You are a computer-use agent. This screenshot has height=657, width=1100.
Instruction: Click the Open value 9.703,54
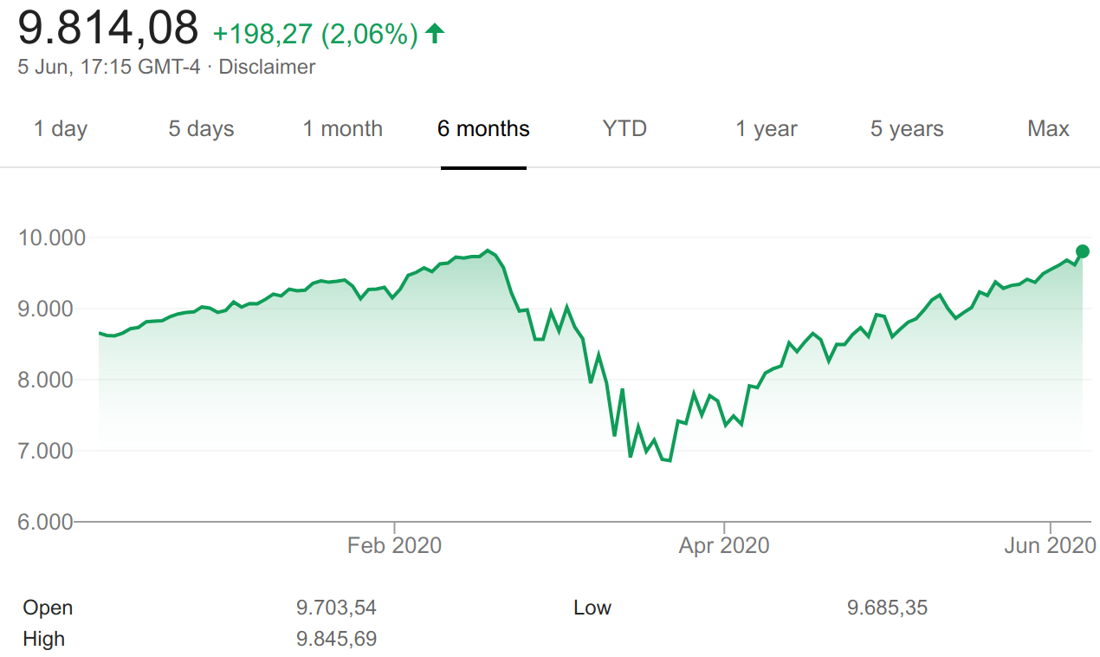pos(336,608)
